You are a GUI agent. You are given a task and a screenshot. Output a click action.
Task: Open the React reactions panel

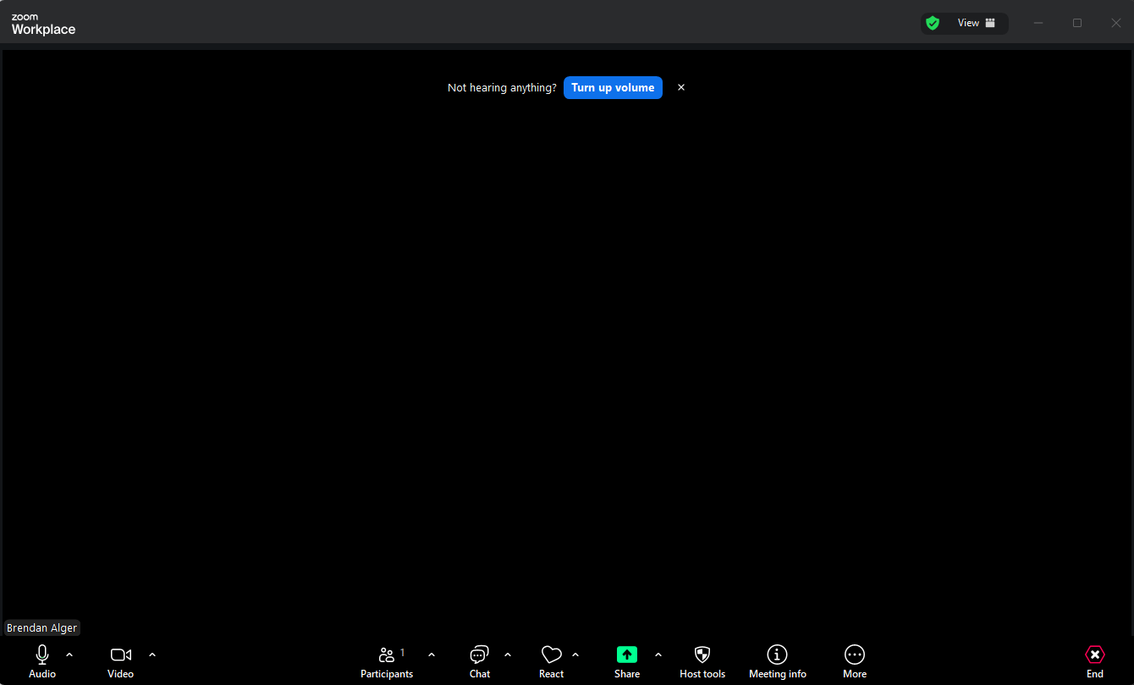point(551,660)
